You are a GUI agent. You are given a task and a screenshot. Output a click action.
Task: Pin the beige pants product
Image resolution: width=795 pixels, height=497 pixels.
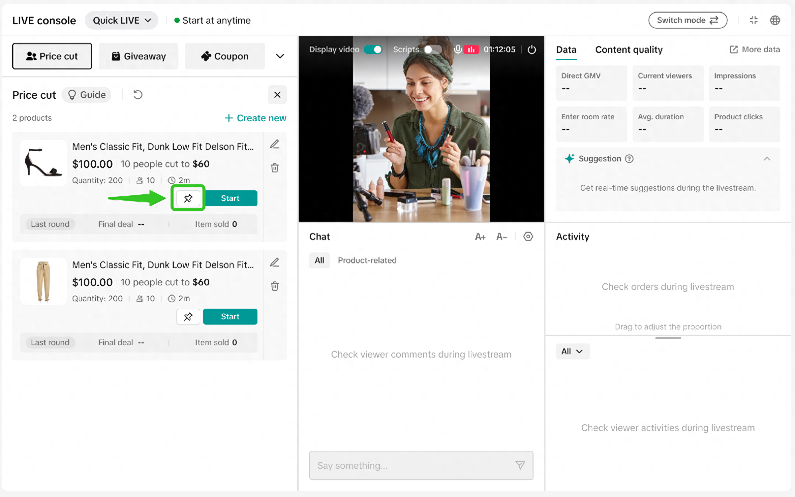tap(188, 317)
